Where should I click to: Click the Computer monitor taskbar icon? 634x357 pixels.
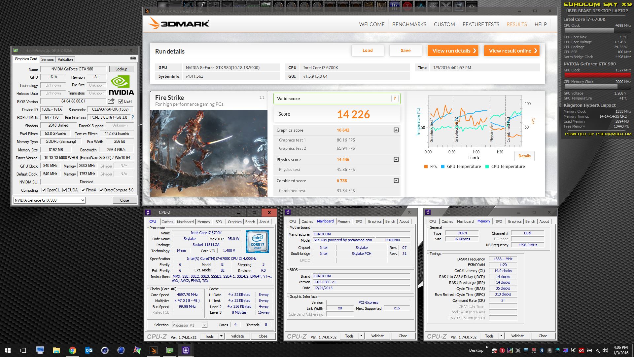[x=40, y=350]
